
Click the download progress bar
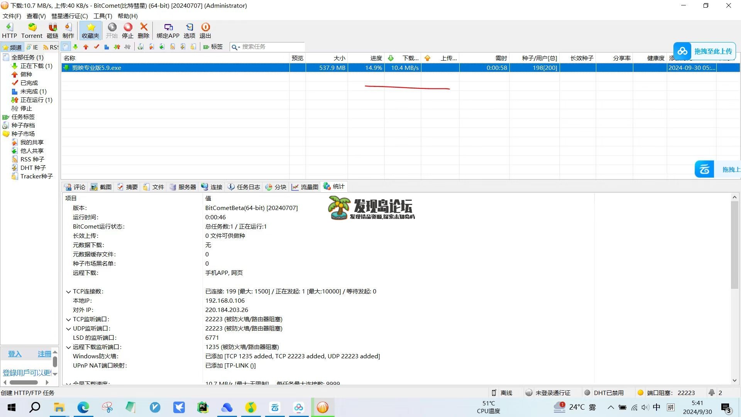[366, 68]
